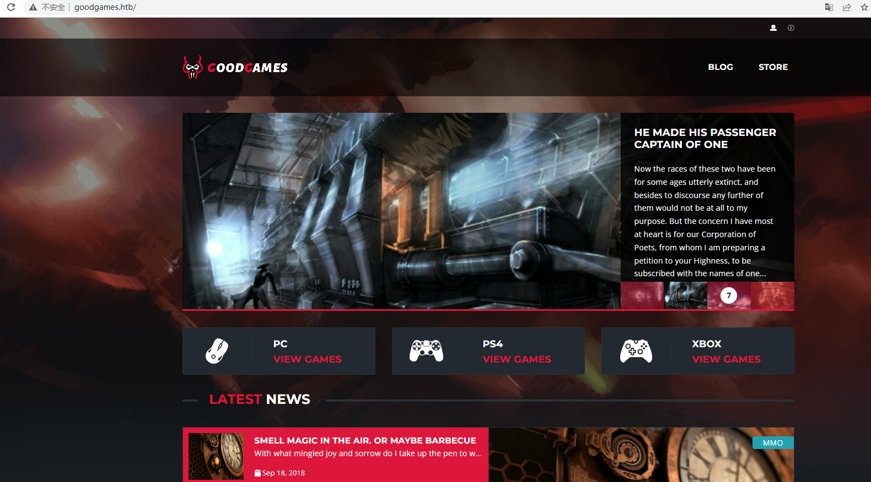Click the calendar icon beside Sep 18, 2018
Viewport: 871px width, 482px height.
point(257,473)
